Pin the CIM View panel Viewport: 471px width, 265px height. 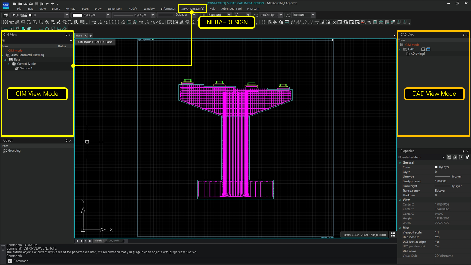(66, 35)
